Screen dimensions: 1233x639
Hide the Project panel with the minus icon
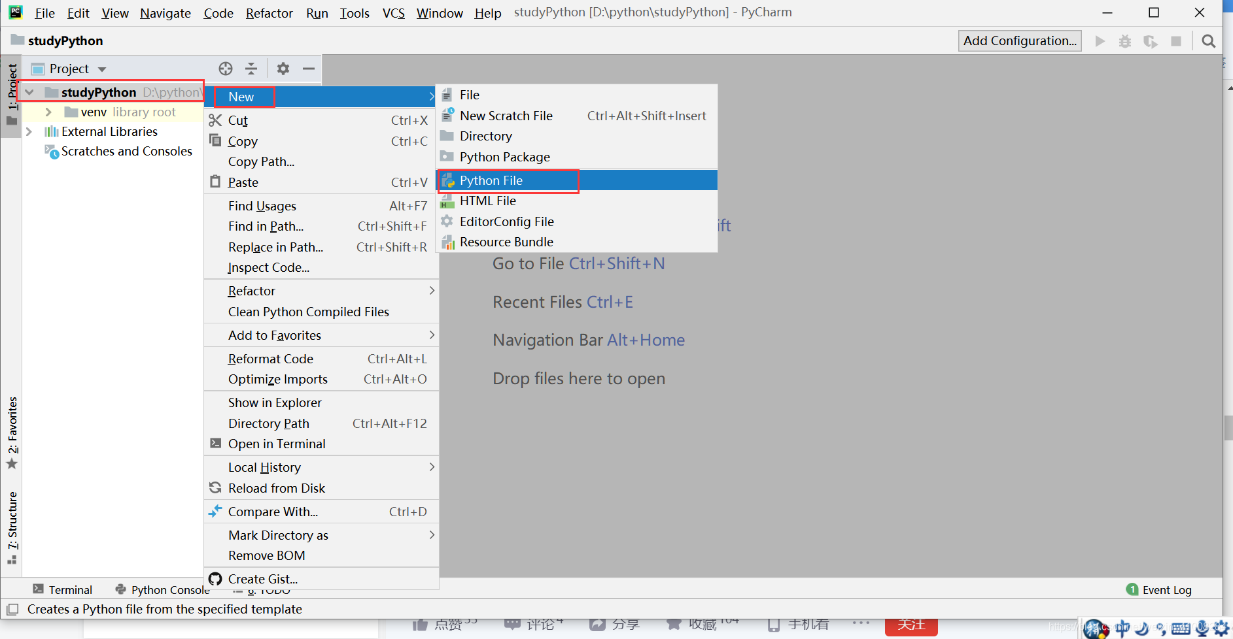309,69
